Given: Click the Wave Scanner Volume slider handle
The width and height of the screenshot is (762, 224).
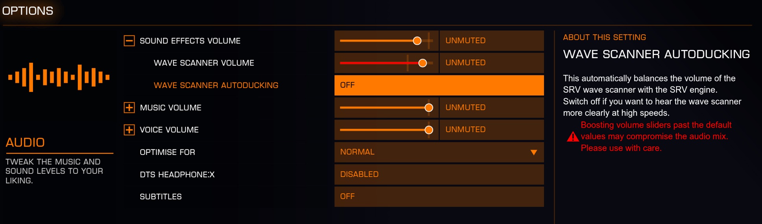Looking at the screenshot, I should coord(423,63).
